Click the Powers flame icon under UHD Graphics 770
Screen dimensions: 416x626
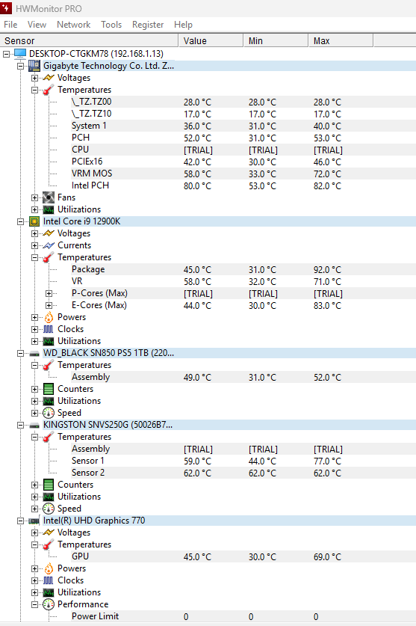(x=49, y=568)
